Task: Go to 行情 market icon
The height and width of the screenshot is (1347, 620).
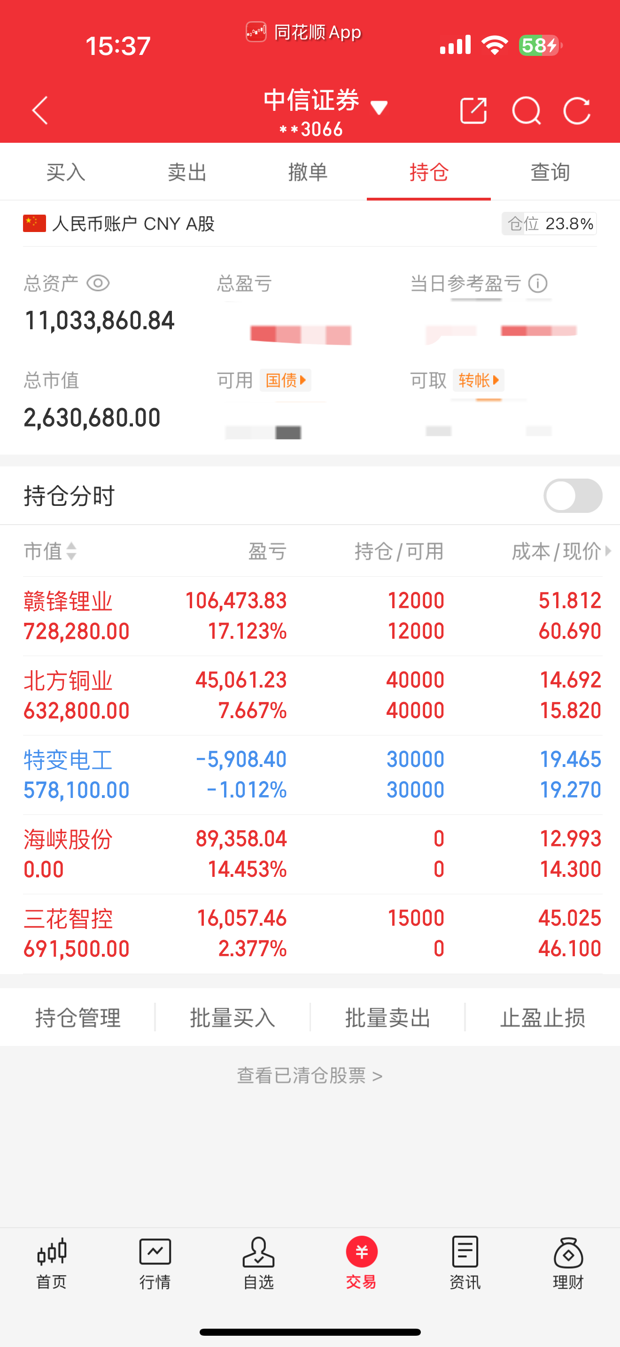Action: tap(155, 1262)
